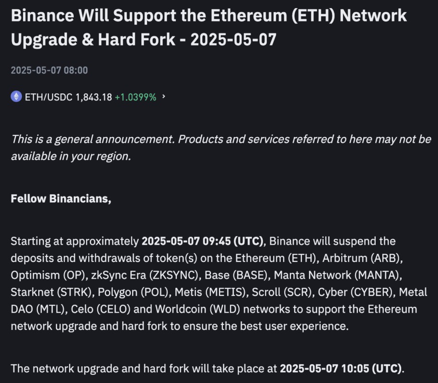This screenshot has width=438, height=383.
Task: Click the article headline about Ethereum upgrade
Action: [x=208, y=27]
